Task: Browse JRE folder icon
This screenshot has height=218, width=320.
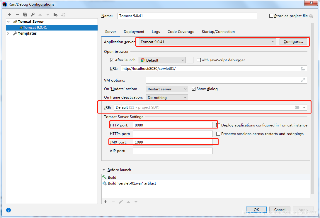Action: pyautogui.click(x=297, y=107)
